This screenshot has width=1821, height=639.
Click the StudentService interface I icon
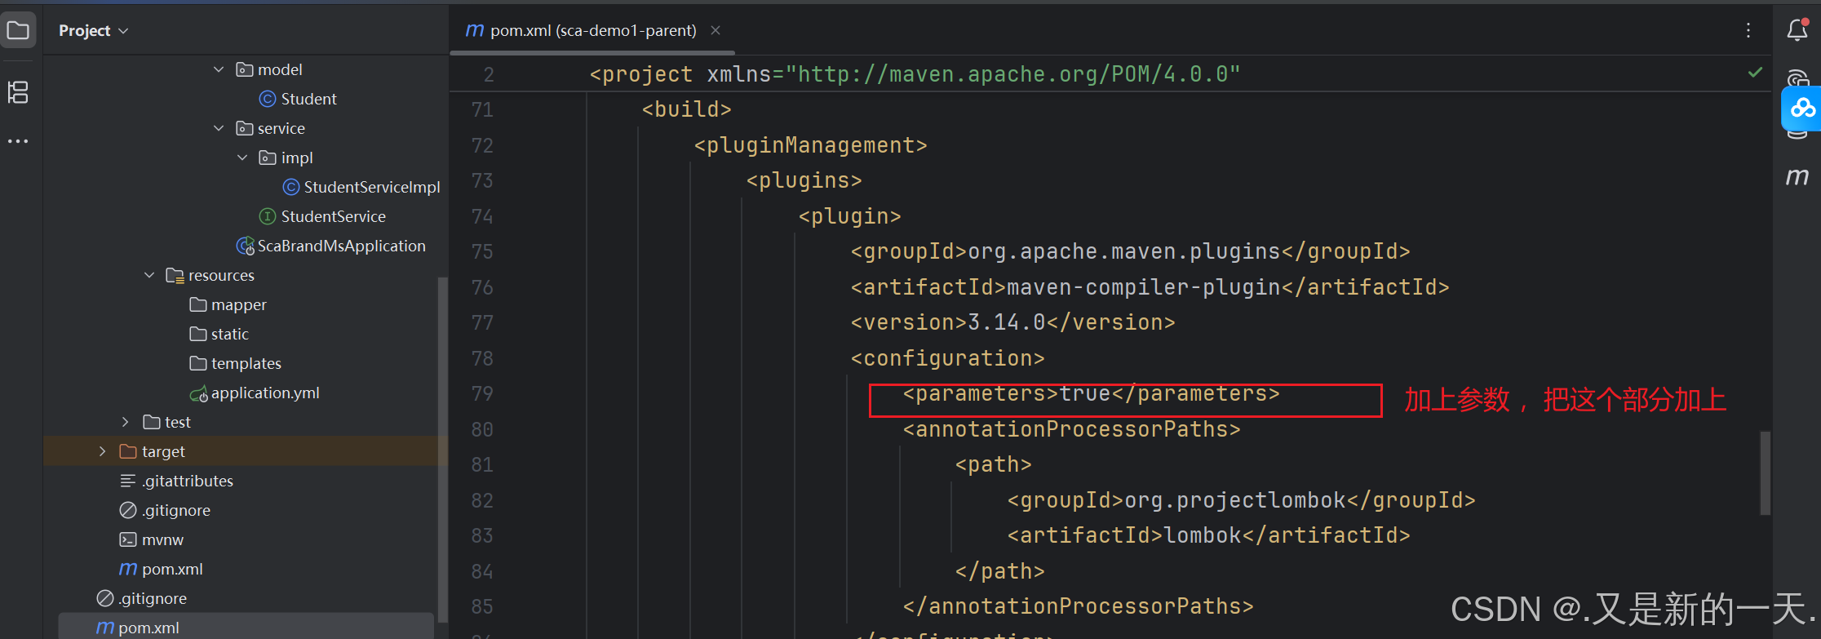point(267,216)
